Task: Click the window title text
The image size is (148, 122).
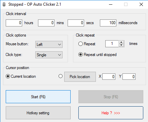Action: (35, 4)
